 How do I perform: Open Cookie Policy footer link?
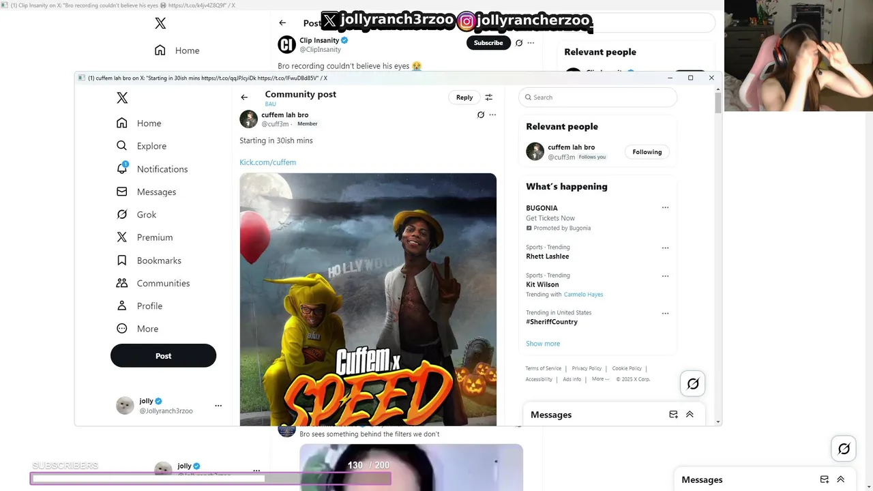[x=627, y=368]
